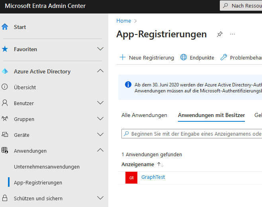This screenshot has width=262, height=207.
Task: Click the Anzeigename filter search field
Action: coord(195,134)
